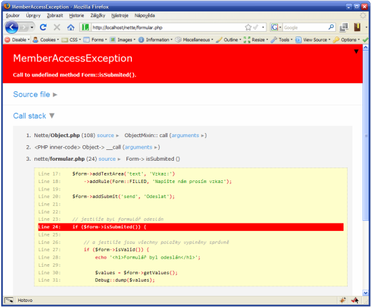Viewport: 372px width, 308px height.
Task: Click the throbber activity icon by the menu bar
Action: 363,16
